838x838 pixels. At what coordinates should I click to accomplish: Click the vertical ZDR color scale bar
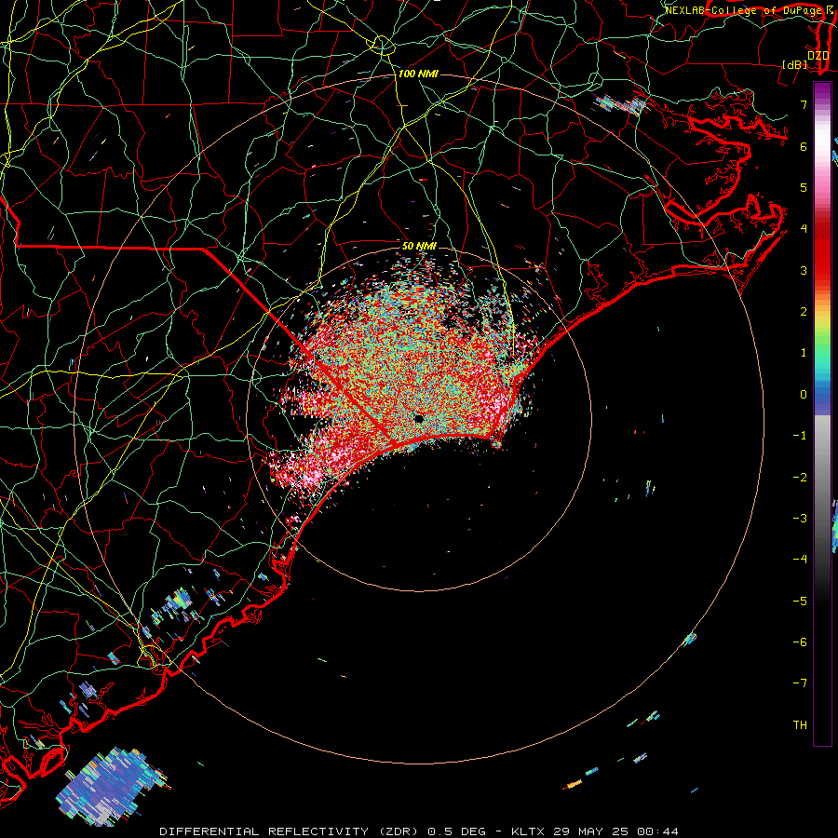[x=822, y=413]
